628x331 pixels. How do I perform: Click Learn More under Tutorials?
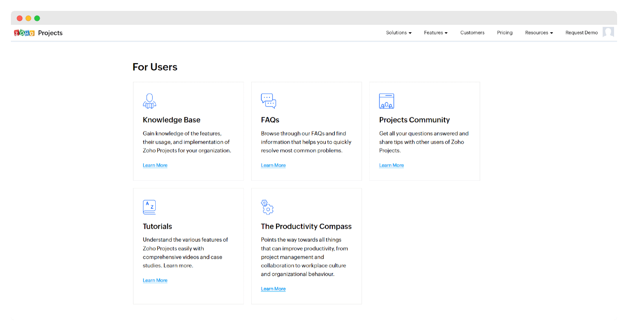pos(155,280)
